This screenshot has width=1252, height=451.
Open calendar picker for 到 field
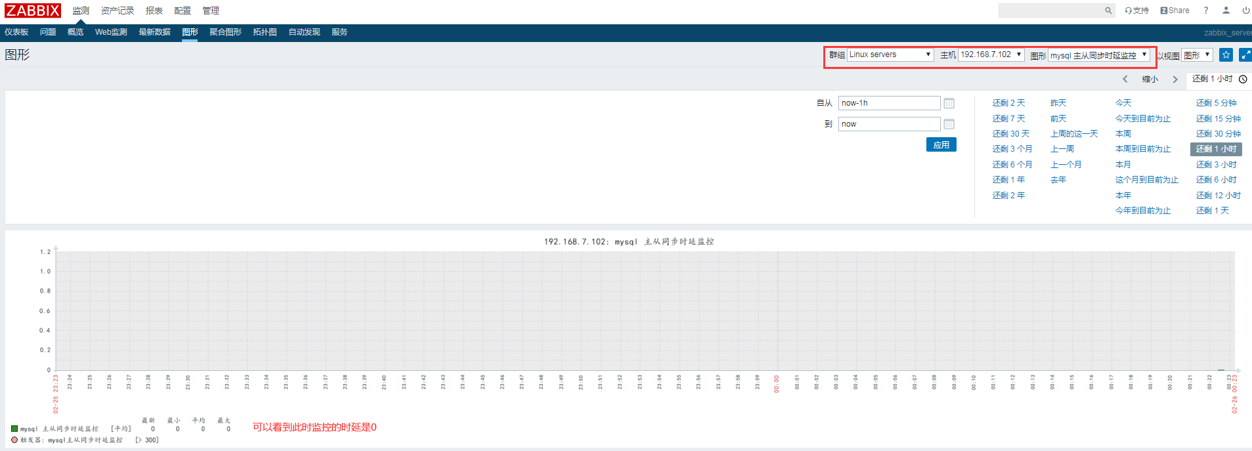(x=949, y=124)
